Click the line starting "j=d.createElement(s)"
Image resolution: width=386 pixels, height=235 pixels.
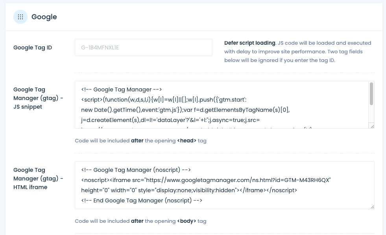[170, 120]
